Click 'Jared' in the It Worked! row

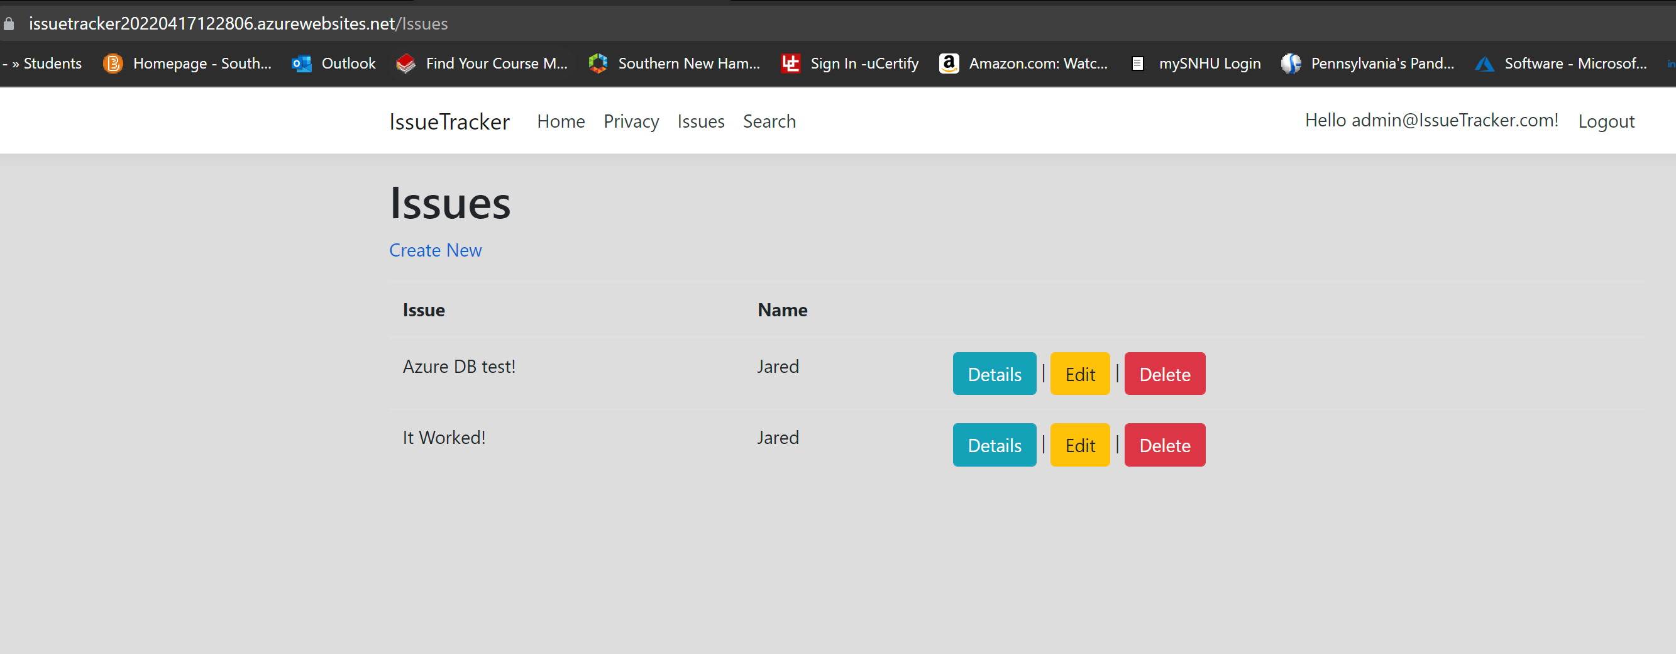click(778, 438)
